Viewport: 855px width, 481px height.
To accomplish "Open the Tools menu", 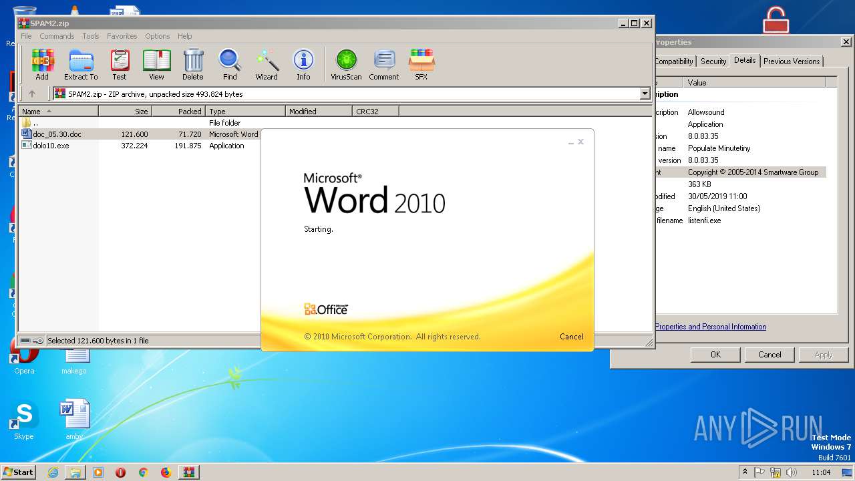I will 91,36.
